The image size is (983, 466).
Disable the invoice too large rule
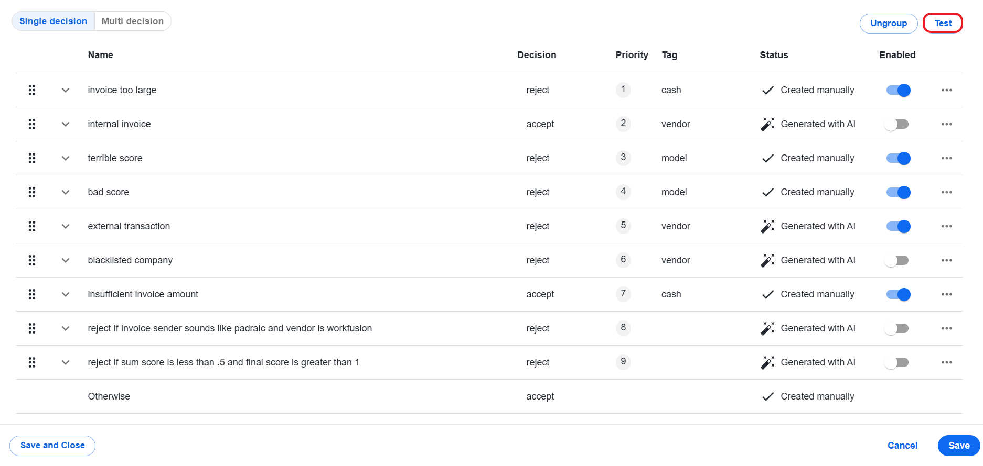(x=898, y=90)
